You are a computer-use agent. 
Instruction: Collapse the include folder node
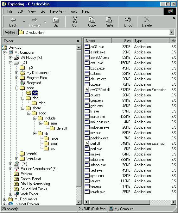point(35,118)
